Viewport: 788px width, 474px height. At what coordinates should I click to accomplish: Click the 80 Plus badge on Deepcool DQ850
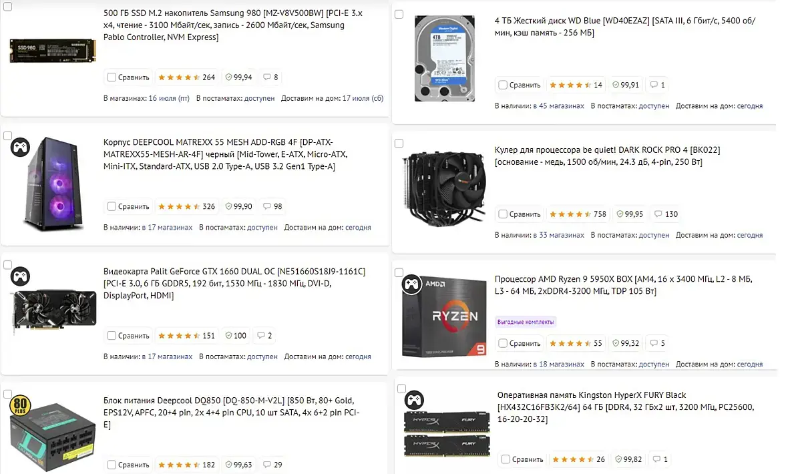pyautogui.click(x=20, y=405)
